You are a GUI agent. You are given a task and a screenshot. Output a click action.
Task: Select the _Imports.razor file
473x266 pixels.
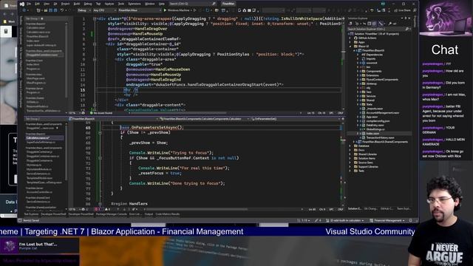375,109
